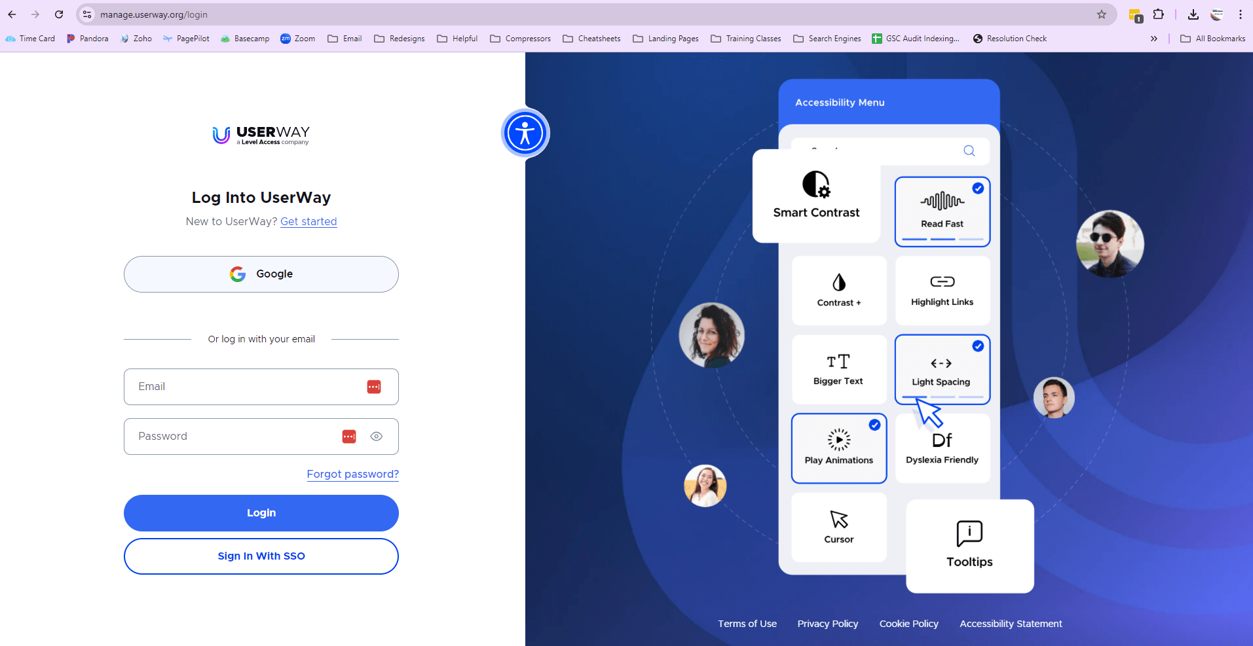Open the UserWay accessibility widget icon
The image size is (1253, 646).
click(x=525, y=133)
